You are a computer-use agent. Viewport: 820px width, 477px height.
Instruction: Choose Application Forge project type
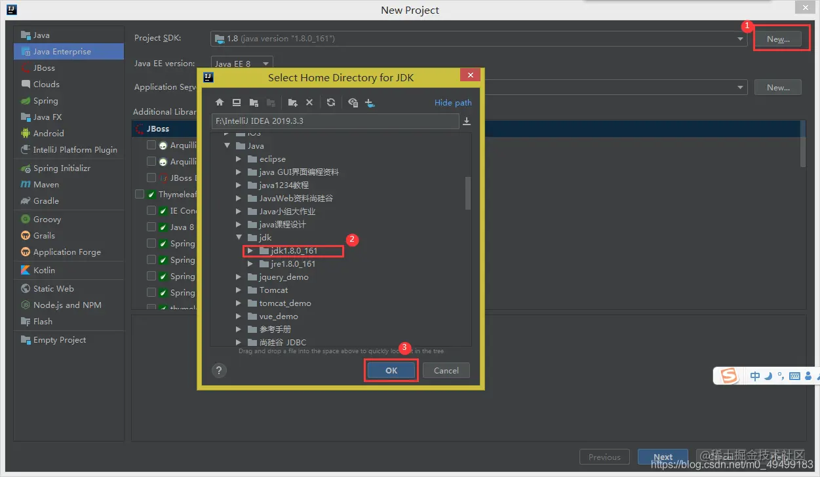[69, 252]
